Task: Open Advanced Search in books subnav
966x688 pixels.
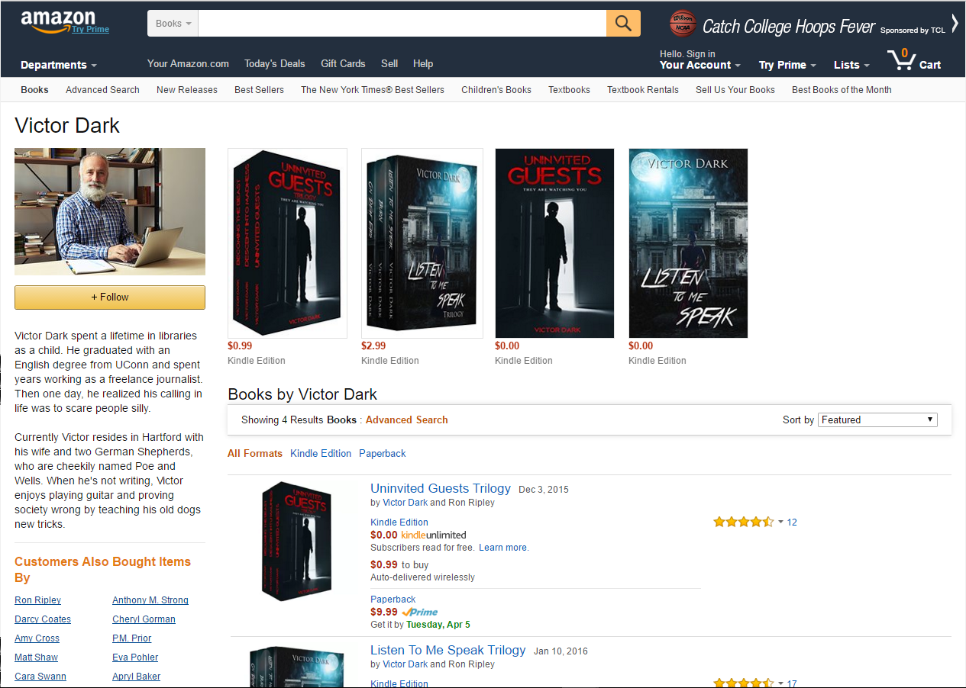Action: (102, 90)
